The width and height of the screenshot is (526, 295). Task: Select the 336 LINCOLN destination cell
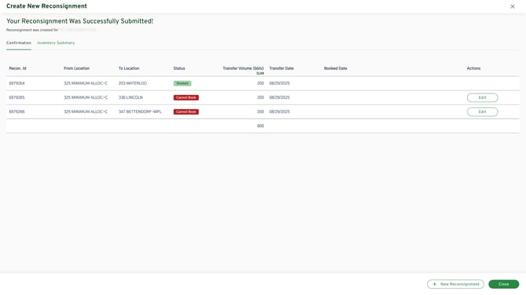pos(130,97)
